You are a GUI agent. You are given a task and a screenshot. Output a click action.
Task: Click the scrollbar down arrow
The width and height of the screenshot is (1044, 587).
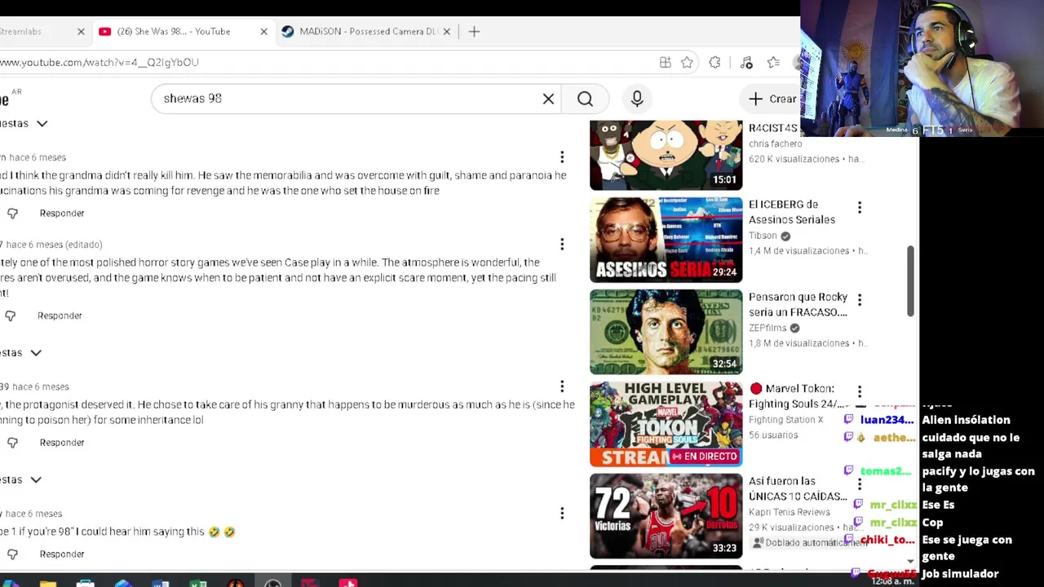911,562
